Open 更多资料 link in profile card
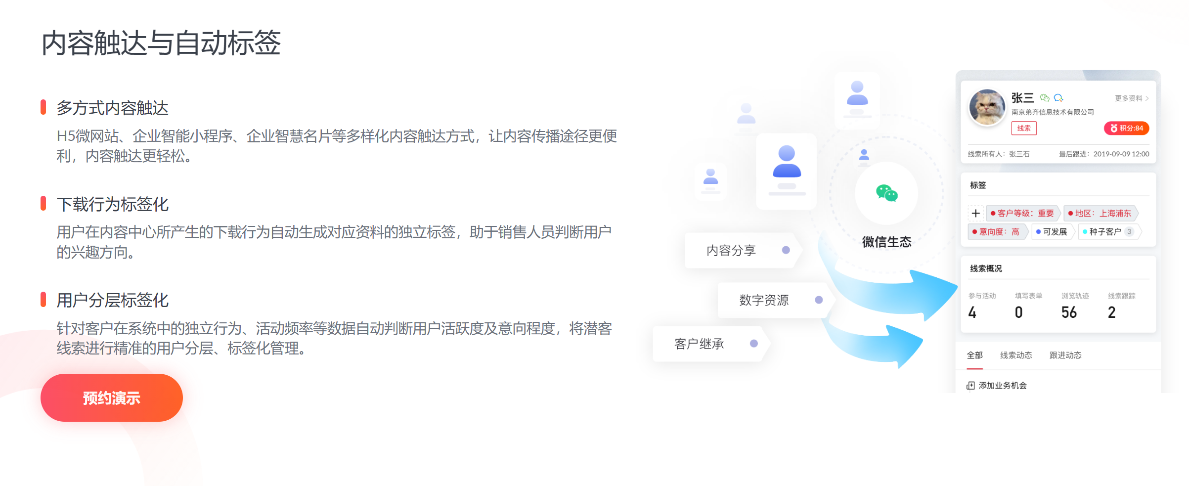Image resolution: width=1189 pixels, height=486 pixels. tap(1132, 98)
